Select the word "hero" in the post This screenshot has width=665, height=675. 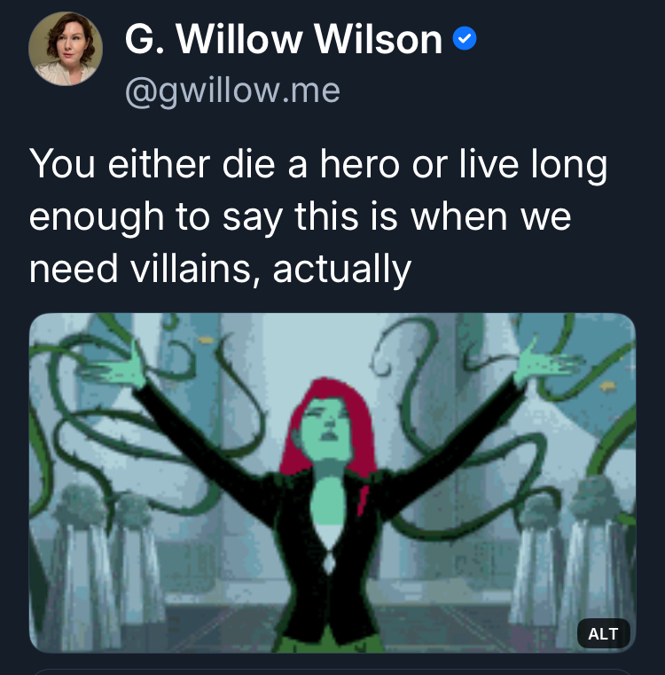pos(360,164)
